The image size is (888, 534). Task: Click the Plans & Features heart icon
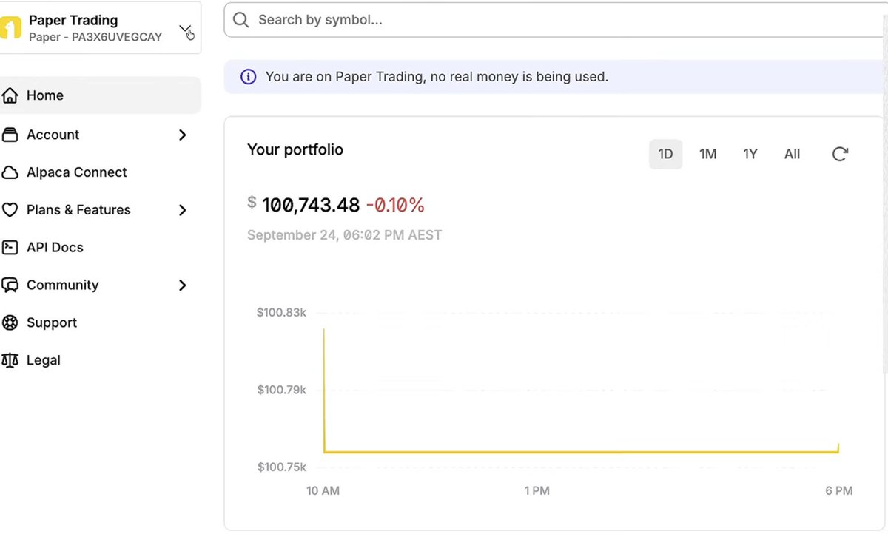[10, 210]
